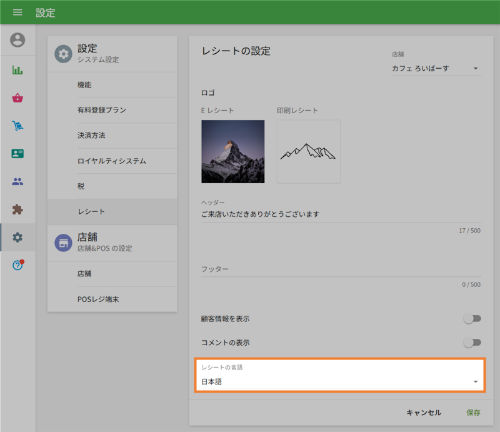500x432 pixels.
Task: Select the E レシート logo thumbnail
Action: [233, 151]
